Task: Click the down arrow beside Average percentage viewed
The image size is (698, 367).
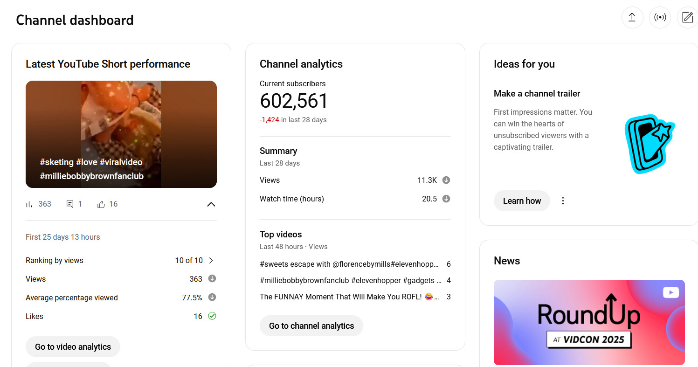Action: 212,298
